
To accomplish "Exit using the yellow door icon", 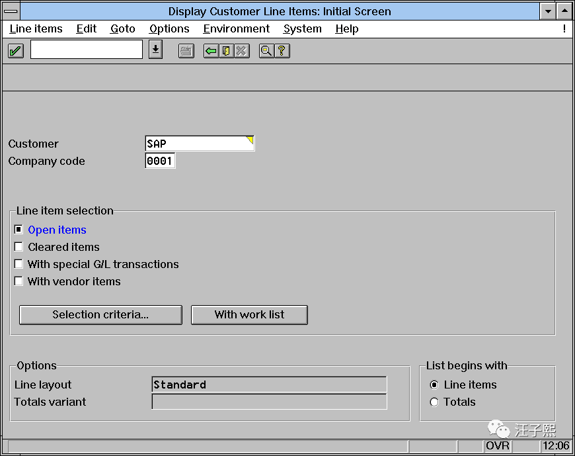I will pyautogui.click(x=227, y=51).
